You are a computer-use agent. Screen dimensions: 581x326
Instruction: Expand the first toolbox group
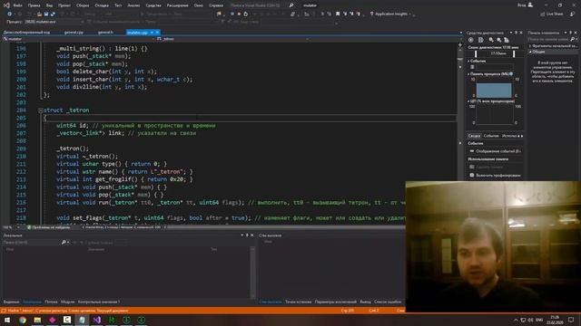point(530,46)
